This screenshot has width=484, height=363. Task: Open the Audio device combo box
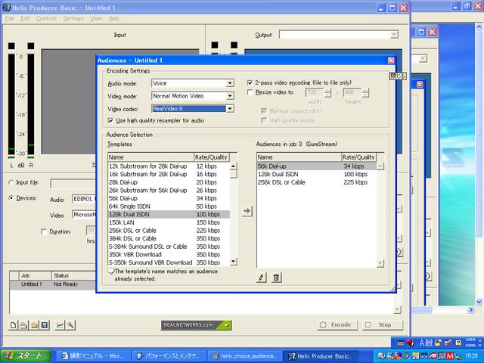tap(84, 199)
